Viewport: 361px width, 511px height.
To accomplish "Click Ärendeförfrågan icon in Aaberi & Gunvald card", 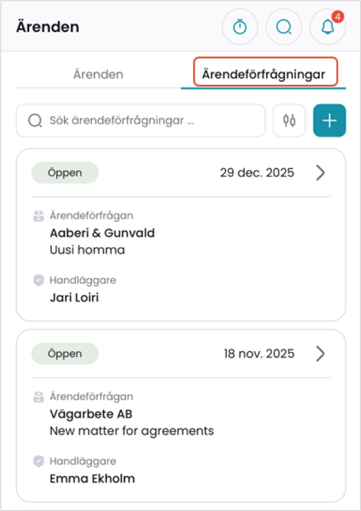I will coord(38,216).
